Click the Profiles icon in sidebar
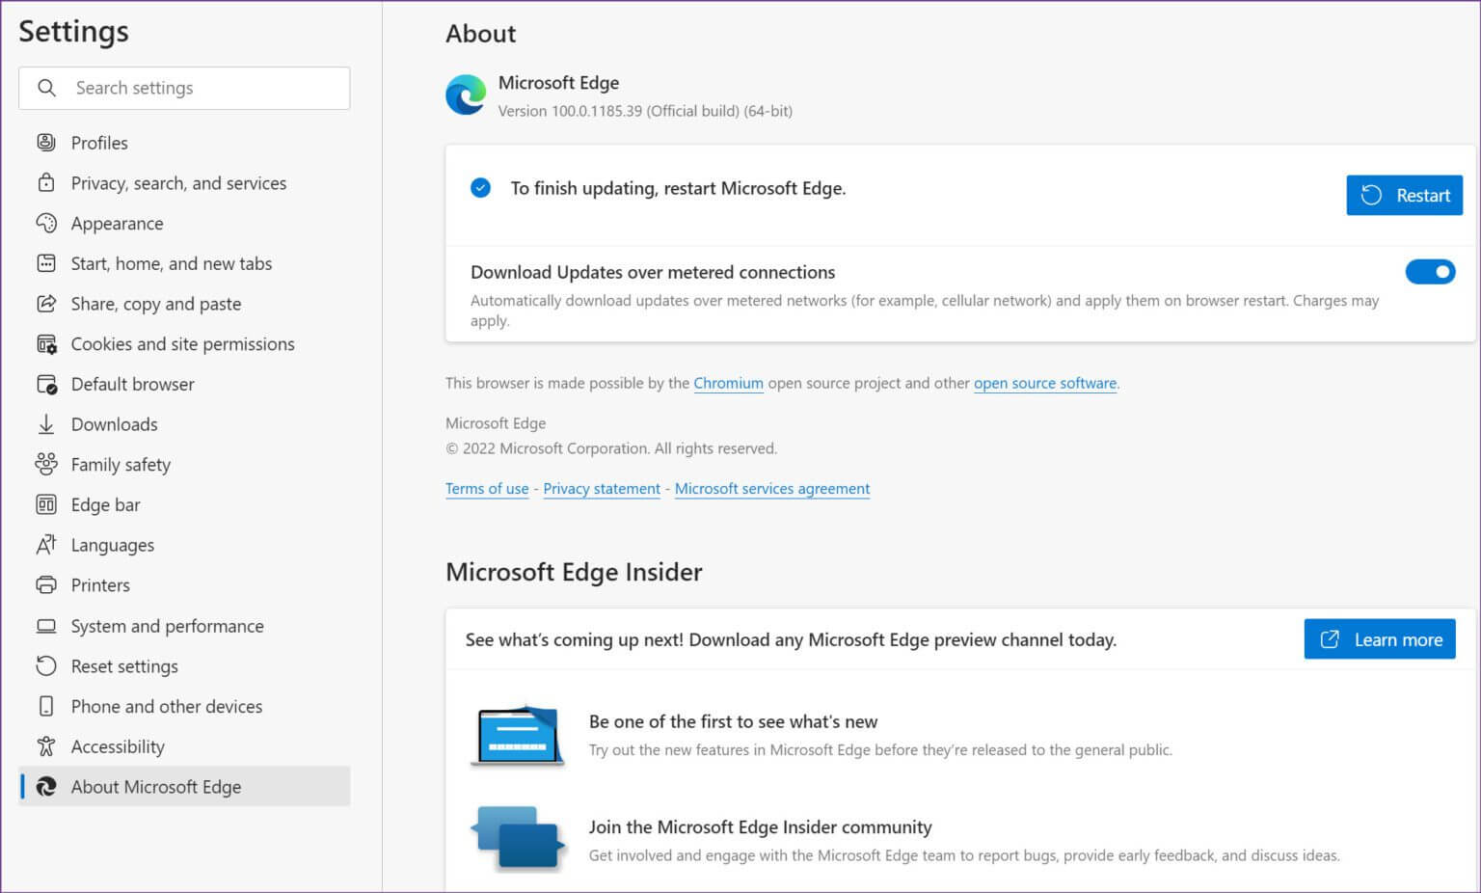The height and width of the screenshot is (893, 1481). click(x=45, y=143)
